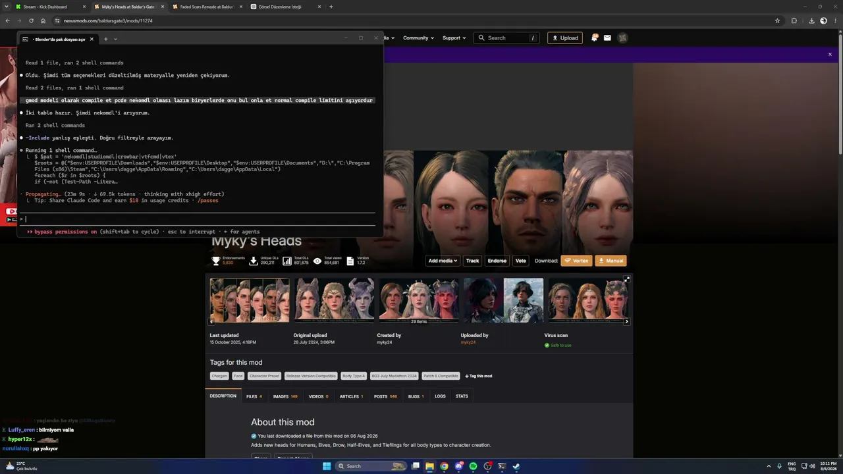Switch to the Images tab

(285, 396)
